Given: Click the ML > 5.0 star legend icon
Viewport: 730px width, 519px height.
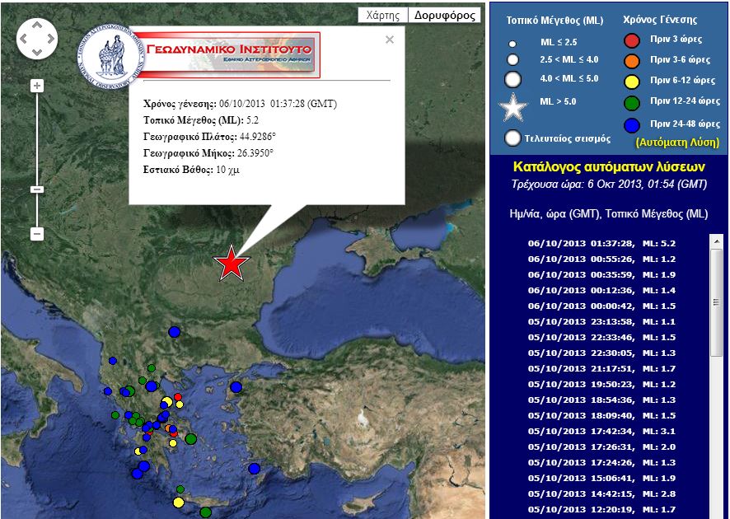Looking at the screenshot, I should (513, 108).
